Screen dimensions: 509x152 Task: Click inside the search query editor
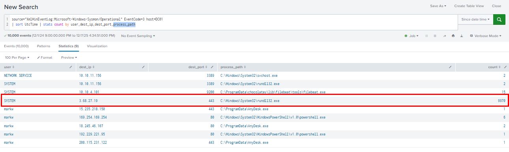click(231, 22)
